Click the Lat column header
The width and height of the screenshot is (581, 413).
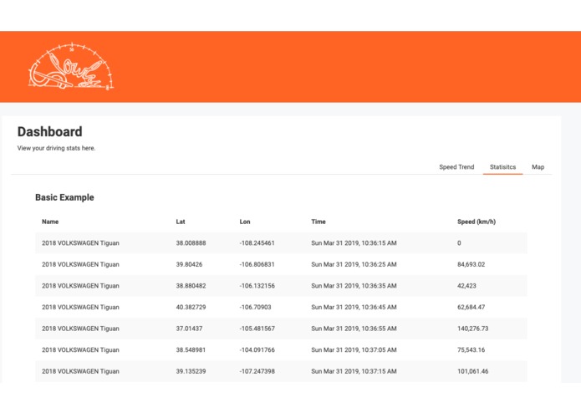[x=181, y=222]
